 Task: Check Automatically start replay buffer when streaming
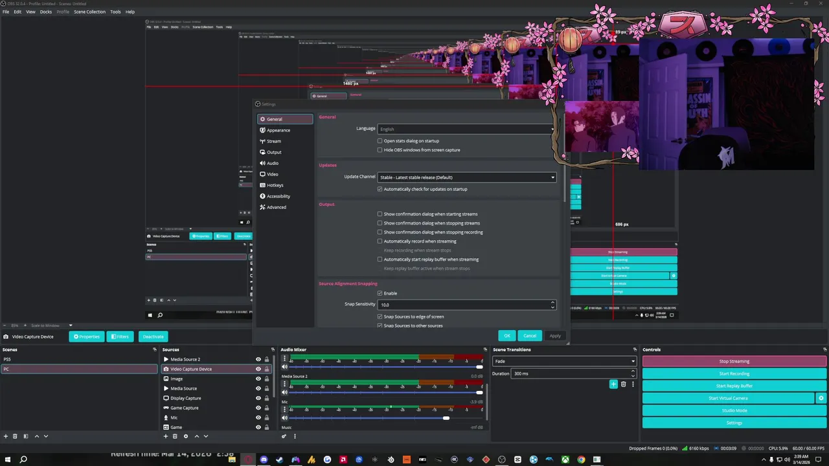[380, 259]
